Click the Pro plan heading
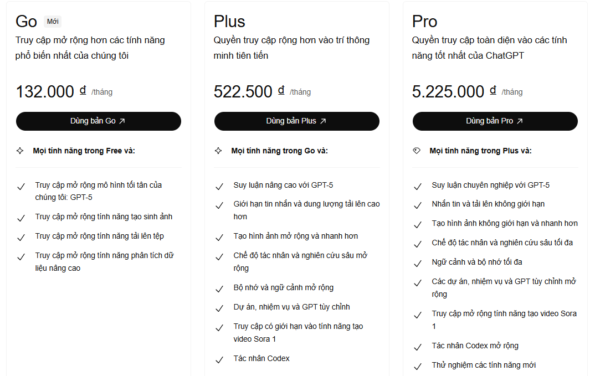 425,22
